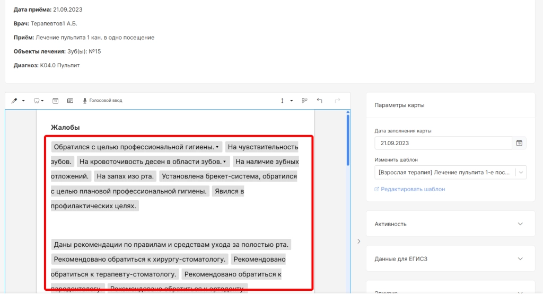Screen dimensions: 543x295
Task: Click the undo arrow in toolbar
Action: pyautogui.click(x=320, y=101)
